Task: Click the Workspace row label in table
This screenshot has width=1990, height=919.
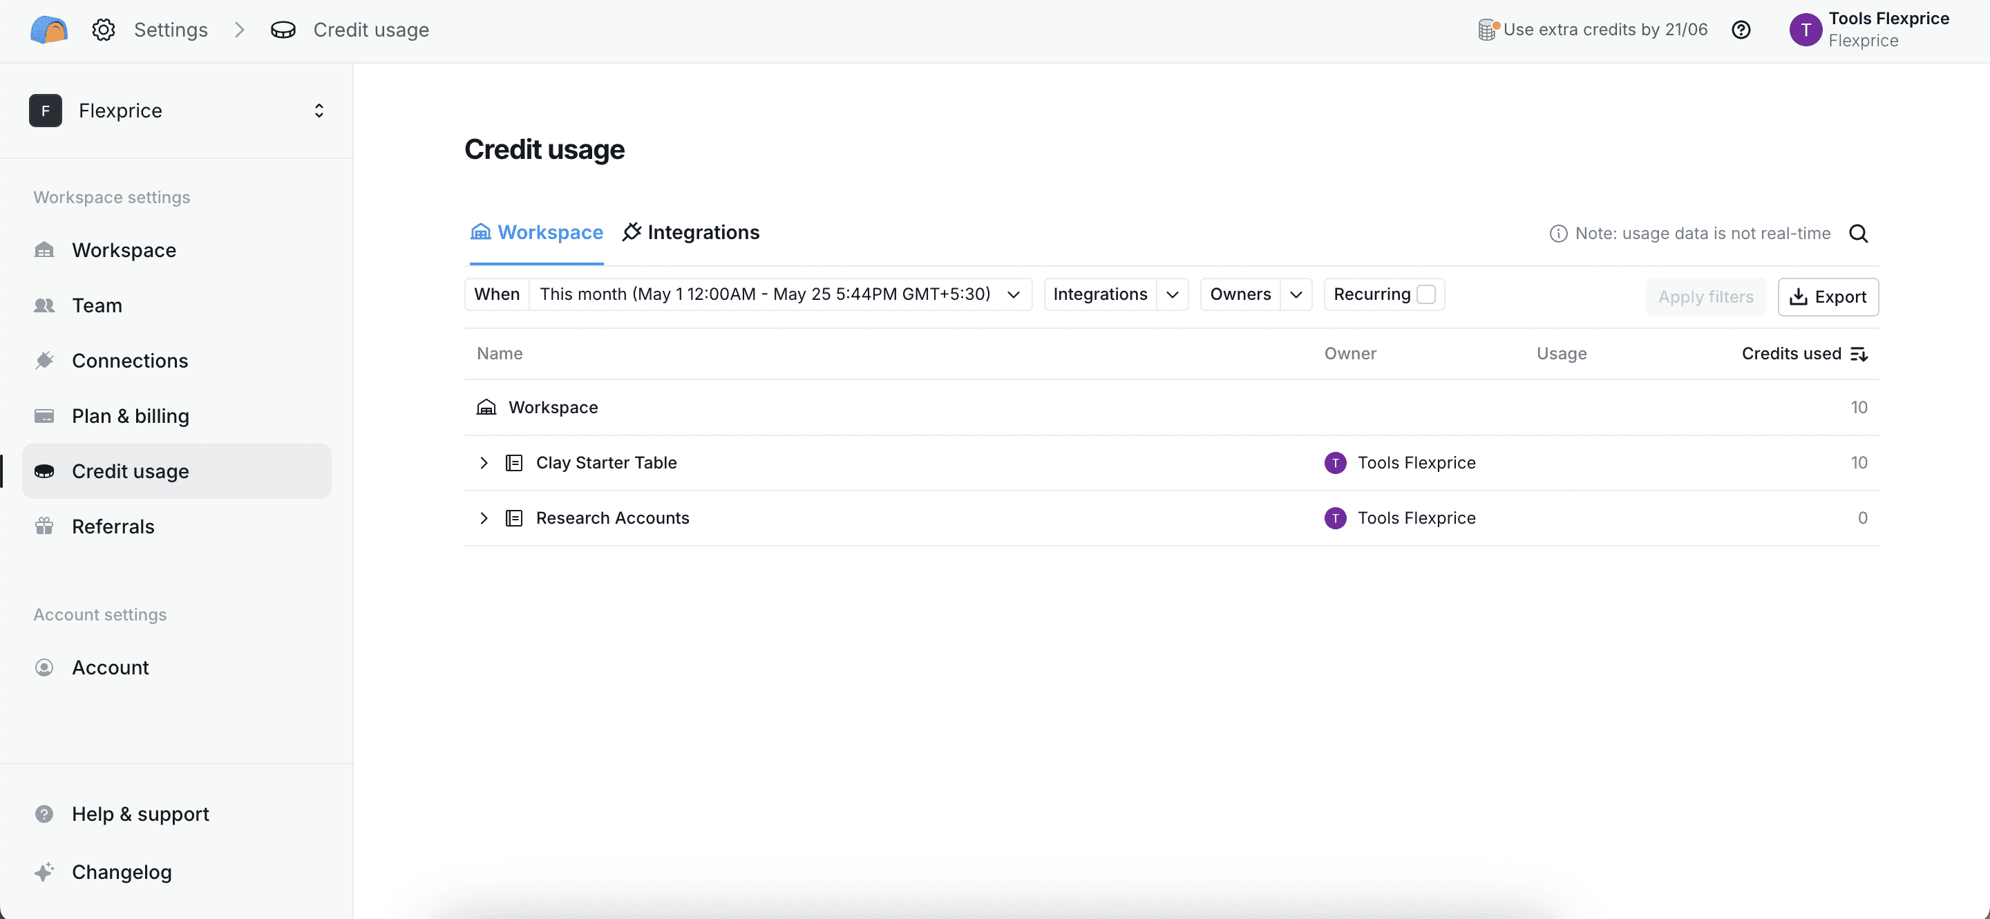Action: 552,407
